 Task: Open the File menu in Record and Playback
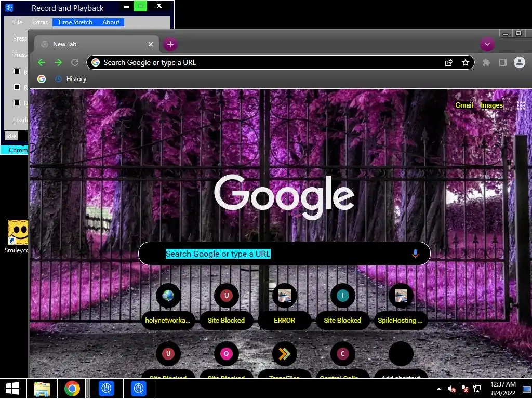[x=18, y=22]
